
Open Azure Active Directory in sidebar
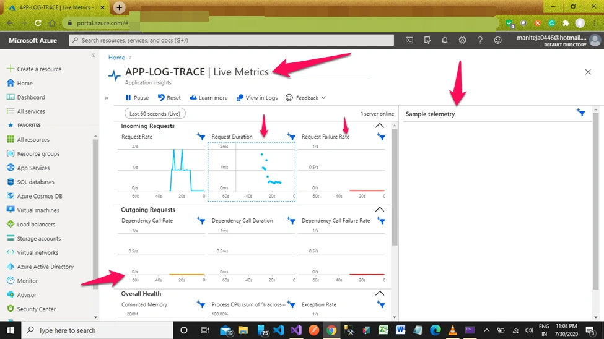40,267
